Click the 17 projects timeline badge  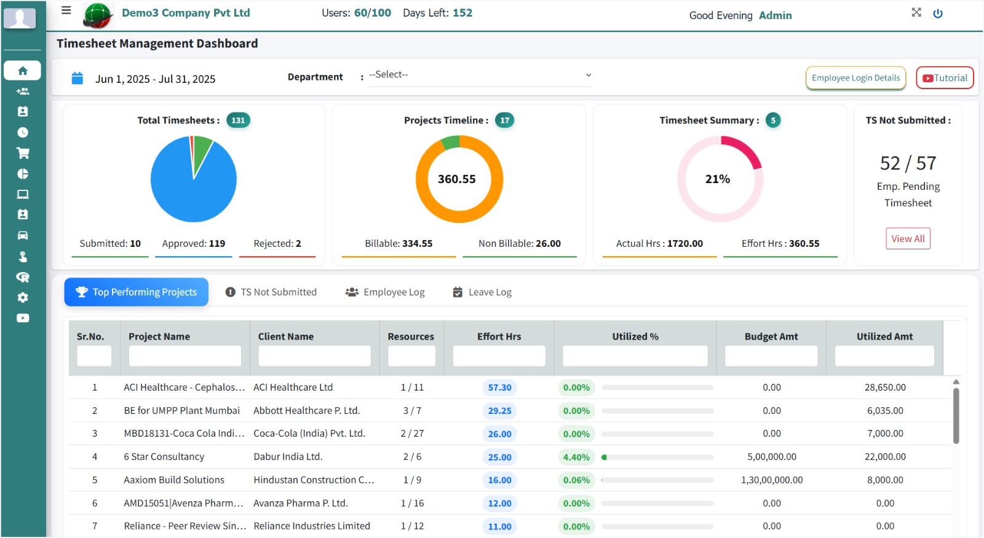505,120
